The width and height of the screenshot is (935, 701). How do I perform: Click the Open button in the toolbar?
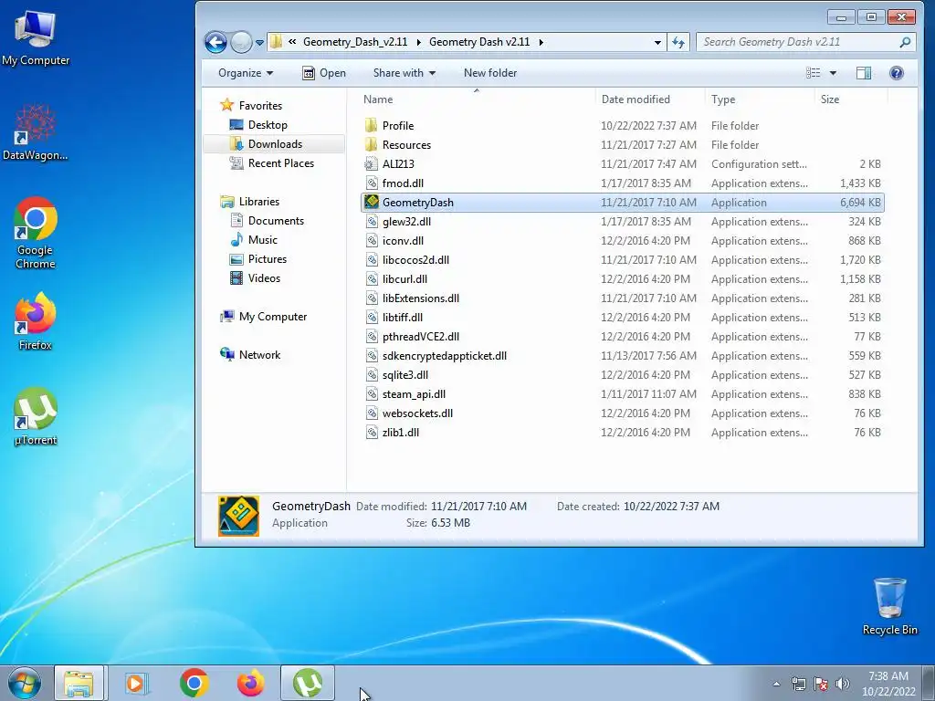pyautogui.click(x=324, y=73)
